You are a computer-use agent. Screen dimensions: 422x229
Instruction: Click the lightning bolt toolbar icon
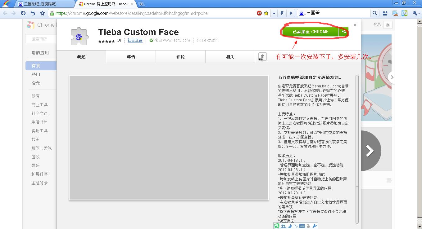tap(282, 13)
